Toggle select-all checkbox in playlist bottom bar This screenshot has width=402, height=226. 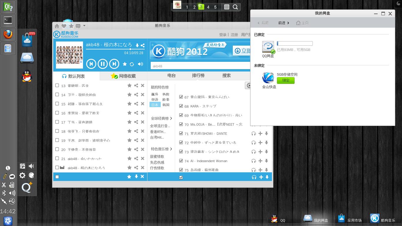click(57, 177)
